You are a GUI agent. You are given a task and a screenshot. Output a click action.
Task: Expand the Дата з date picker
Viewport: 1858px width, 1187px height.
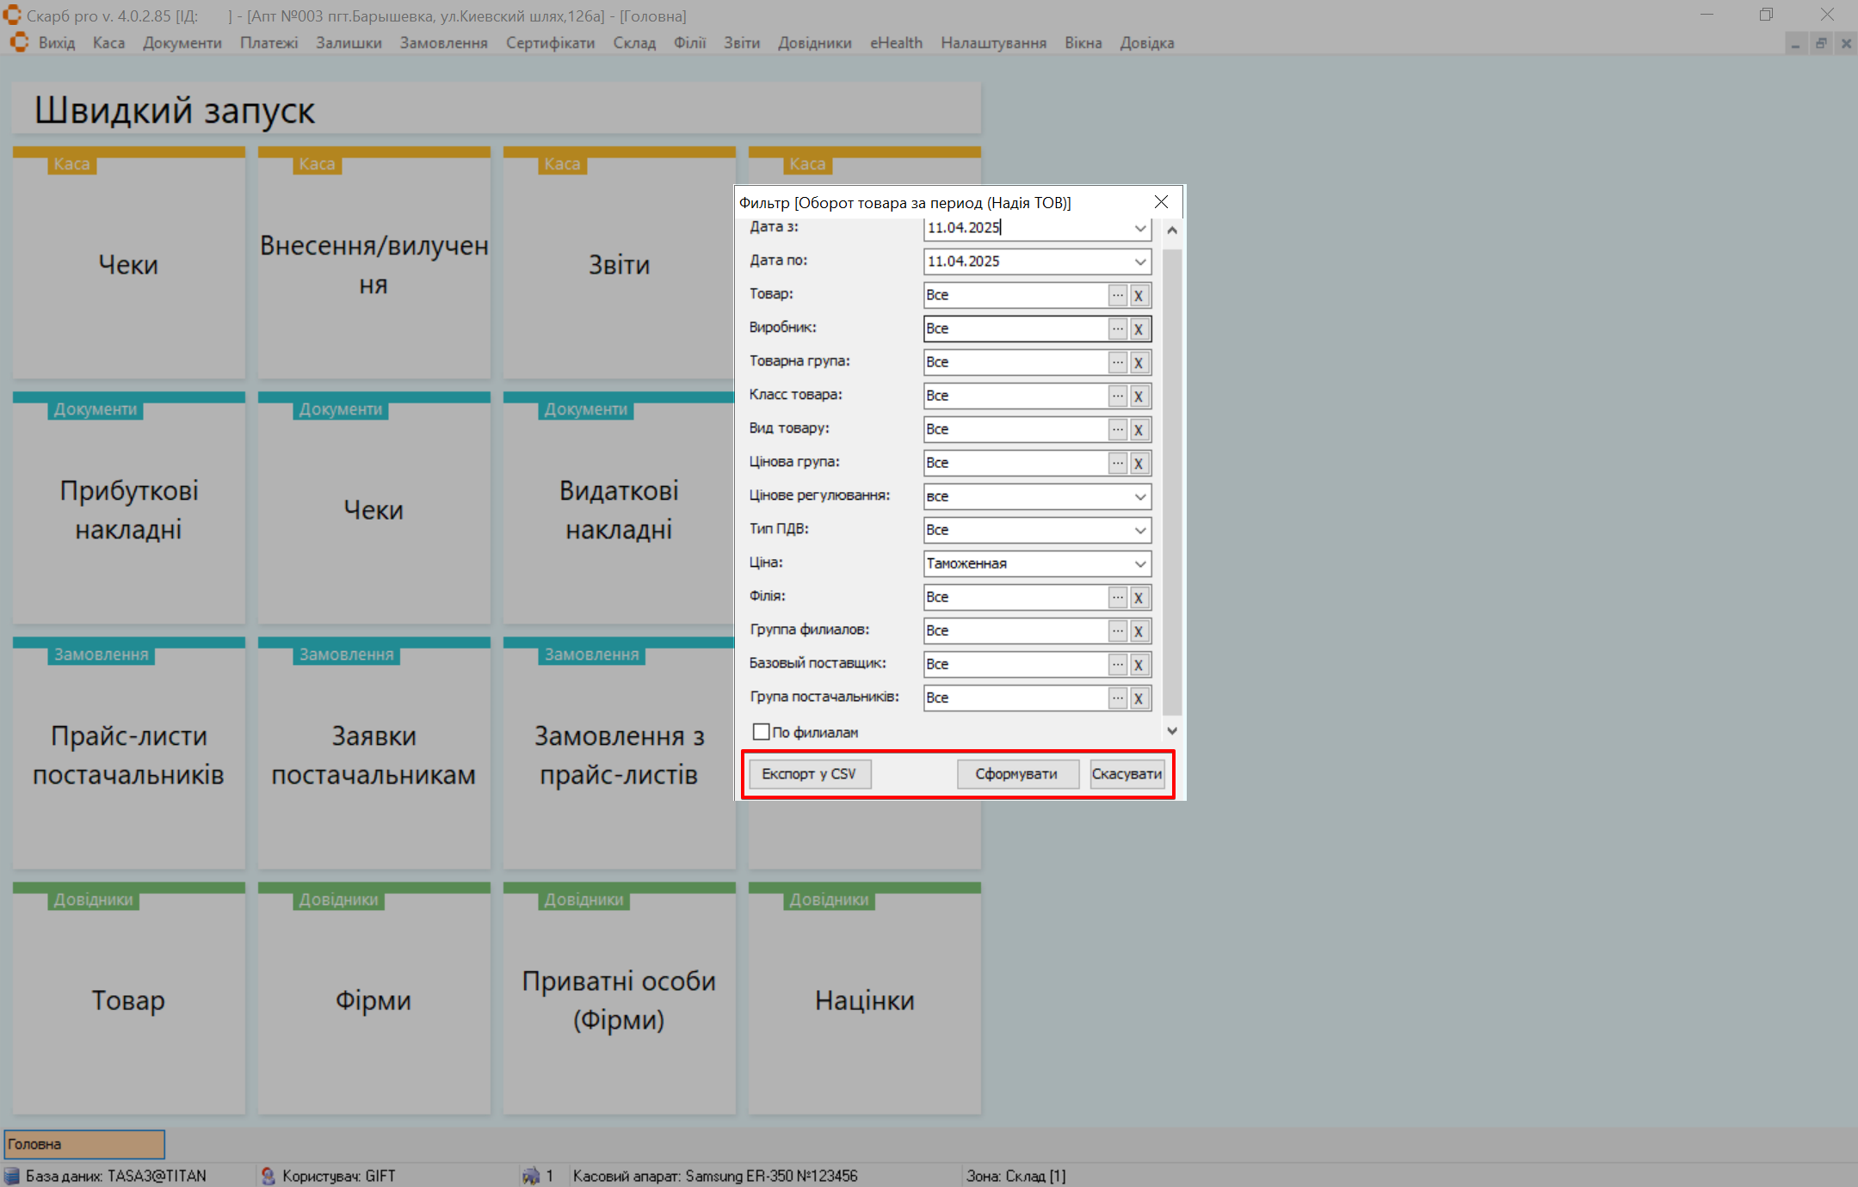point(1139,228)
